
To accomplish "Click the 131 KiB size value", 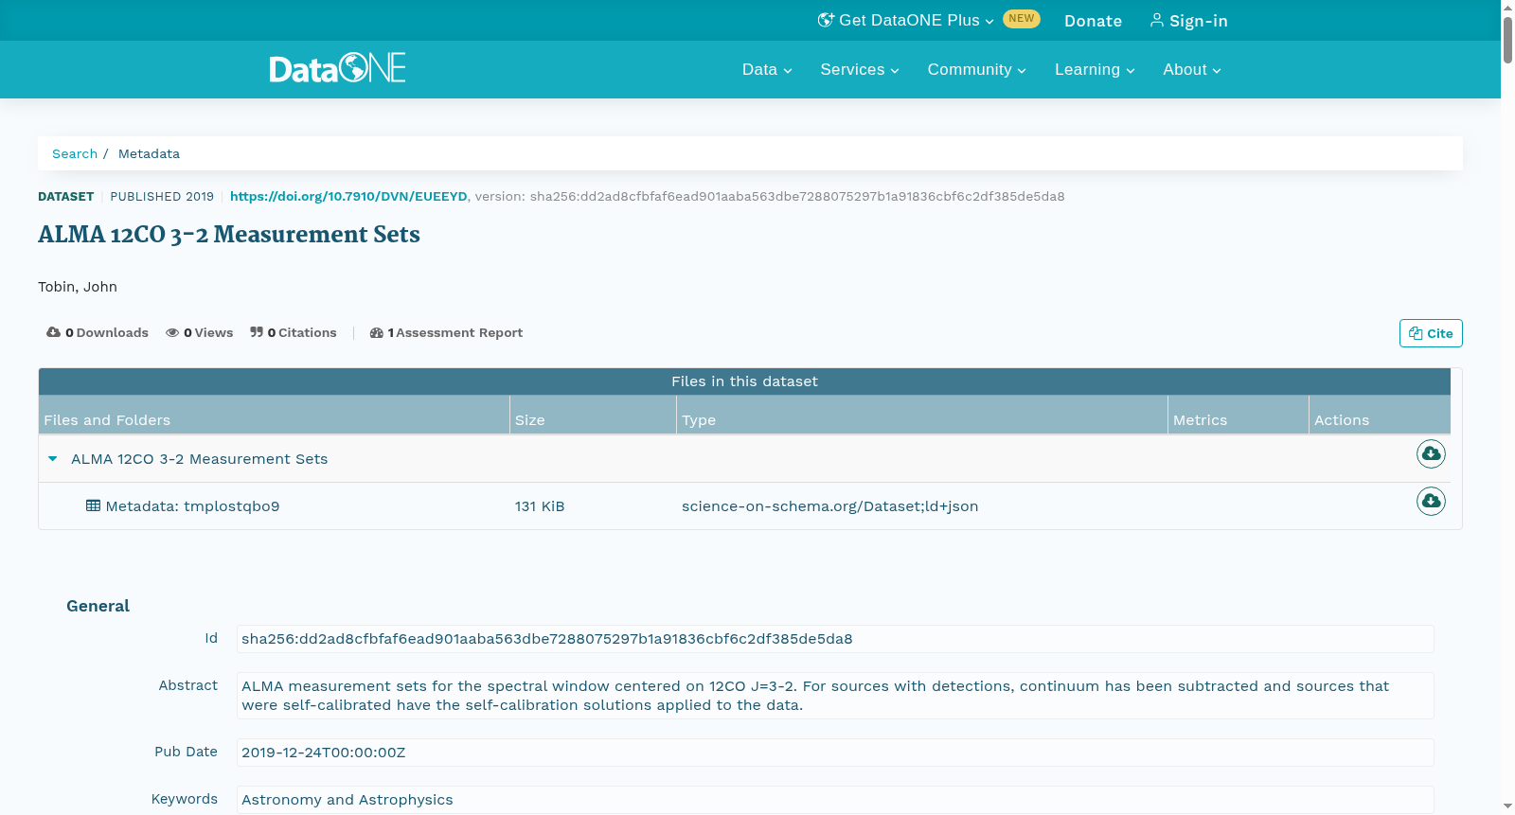I will [x=540, y=506].
